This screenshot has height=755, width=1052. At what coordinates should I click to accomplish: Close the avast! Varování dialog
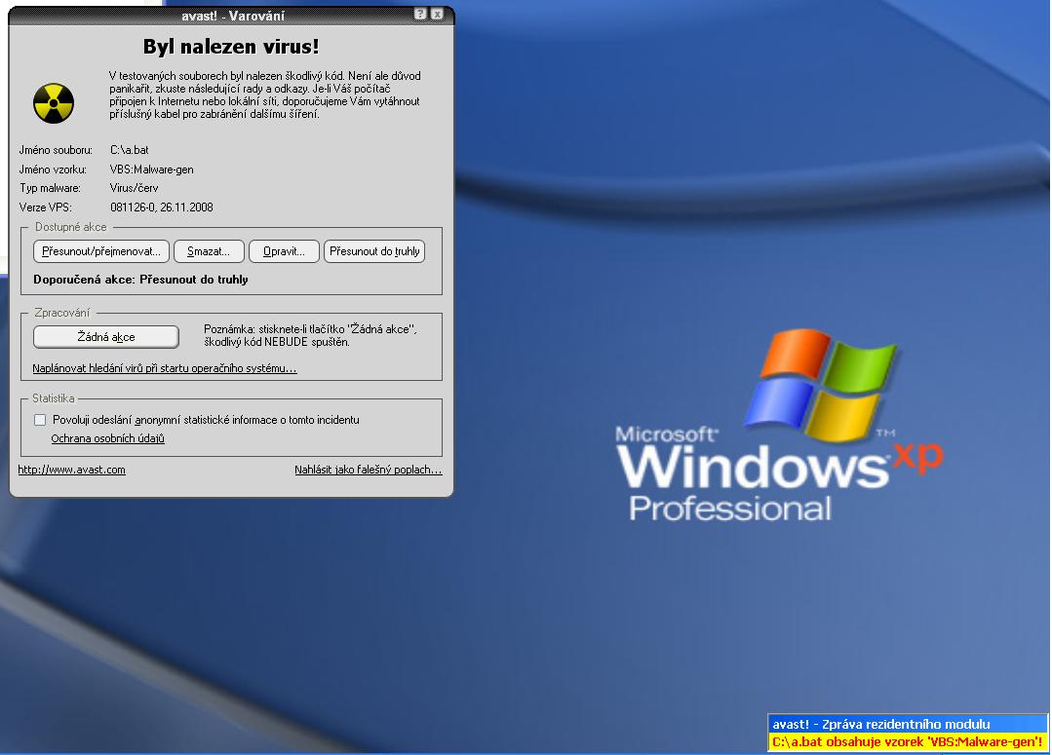tap(437, 14)
